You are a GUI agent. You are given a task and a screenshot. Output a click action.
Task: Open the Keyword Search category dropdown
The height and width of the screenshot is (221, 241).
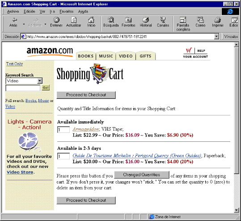click(40, 81)
